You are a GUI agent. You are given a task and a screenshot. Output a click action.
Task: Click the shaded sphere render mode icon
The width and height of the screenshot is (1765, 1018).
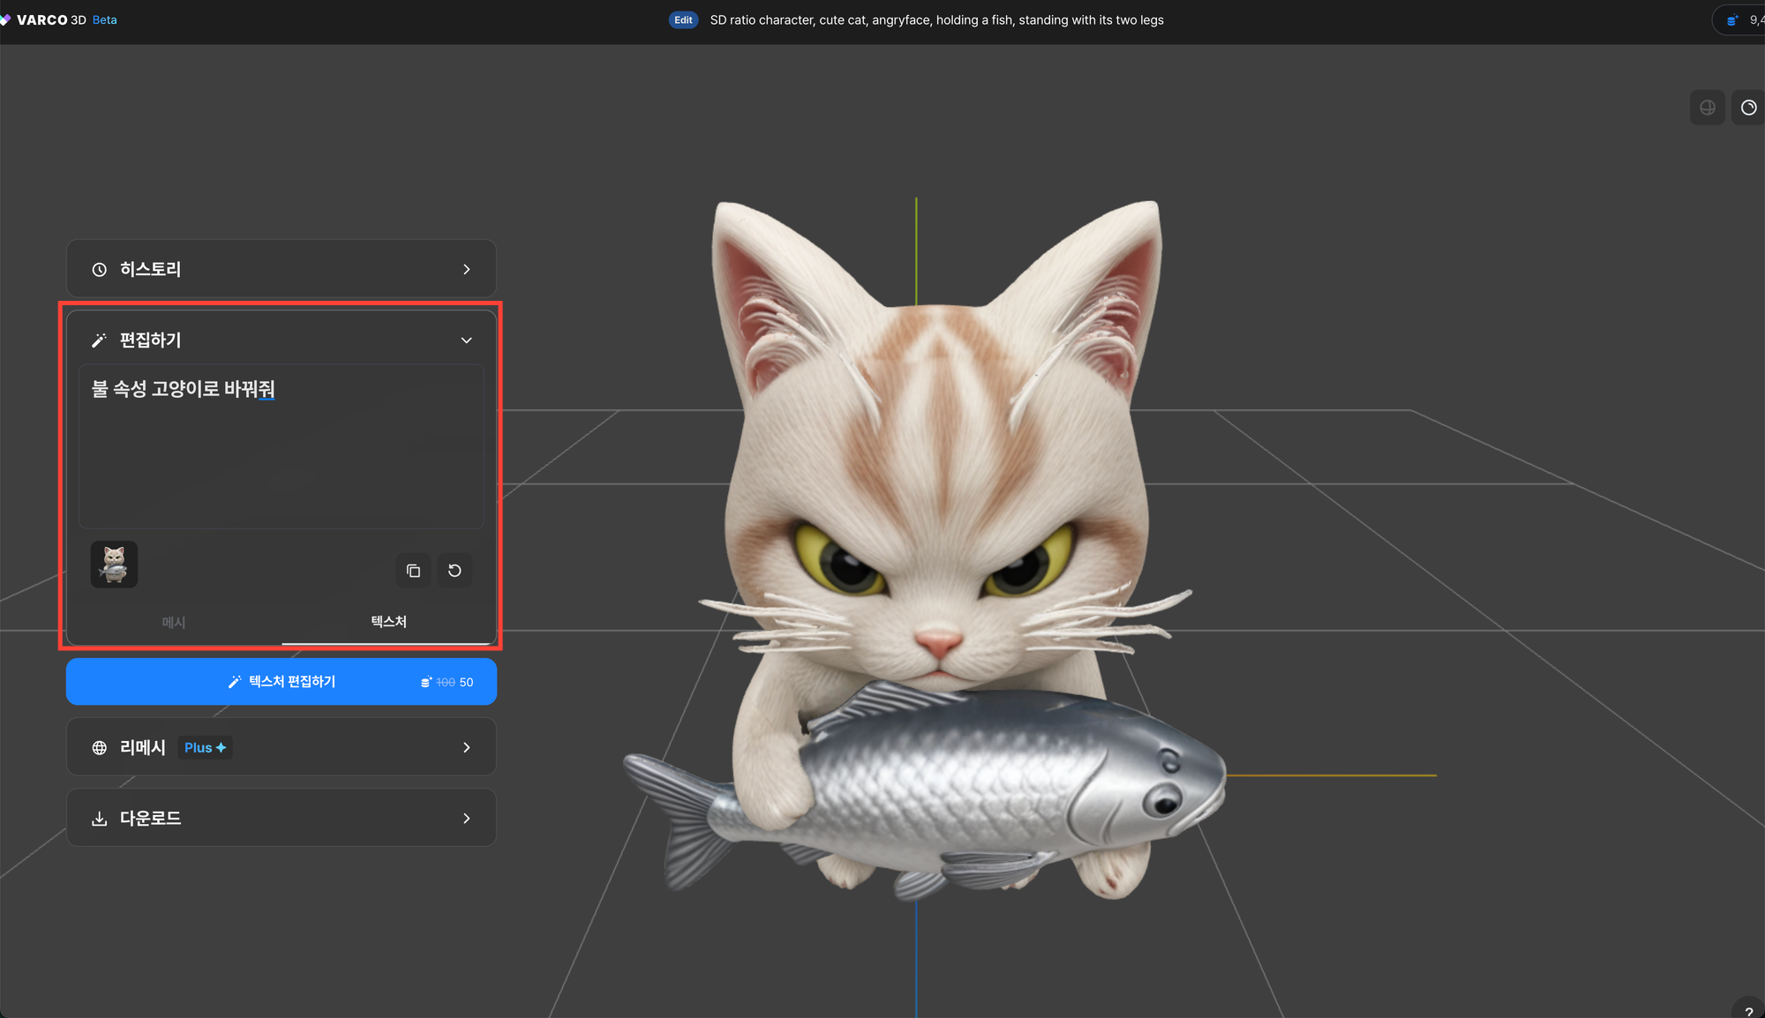coord(1748,108)
